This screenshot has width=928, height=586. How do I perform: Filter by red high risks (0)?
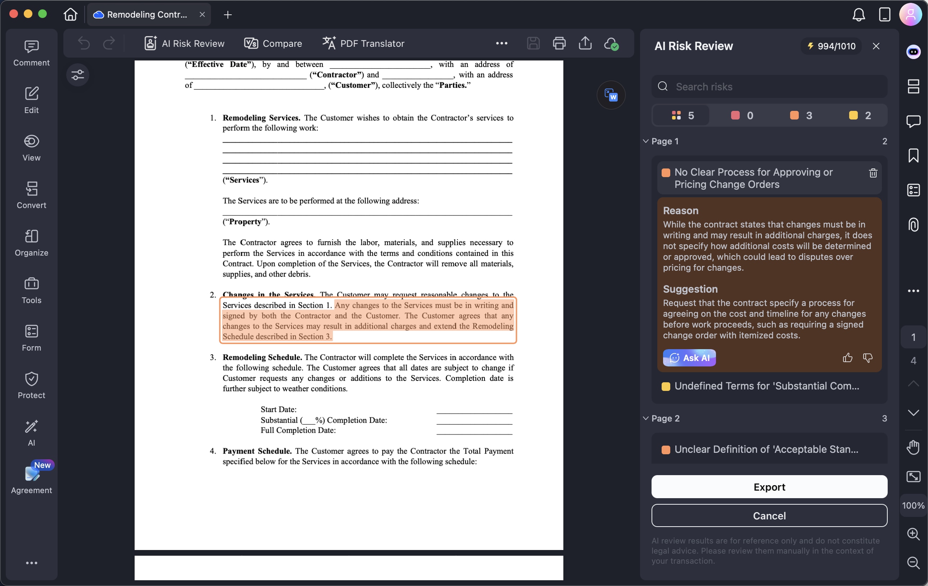pos(742,116)
